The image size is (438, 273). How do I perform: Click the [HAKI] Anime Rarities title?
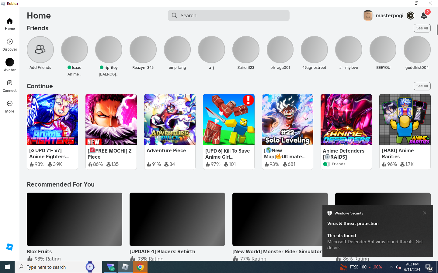click(x=398, y=153)
